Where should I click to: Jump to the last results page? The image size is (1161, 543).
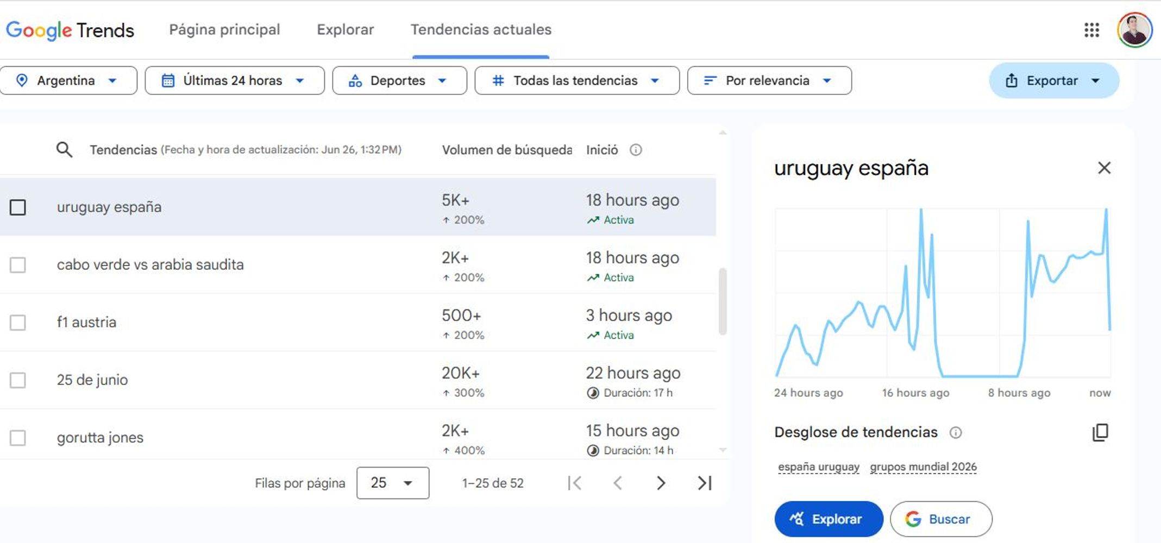(704, 483)
